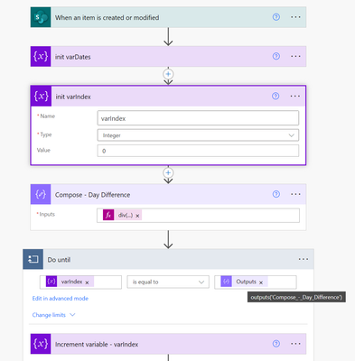This screenshot has height=361, width=355.
Task: Remove the div(...) expression token
Action: tap(137, 216)
